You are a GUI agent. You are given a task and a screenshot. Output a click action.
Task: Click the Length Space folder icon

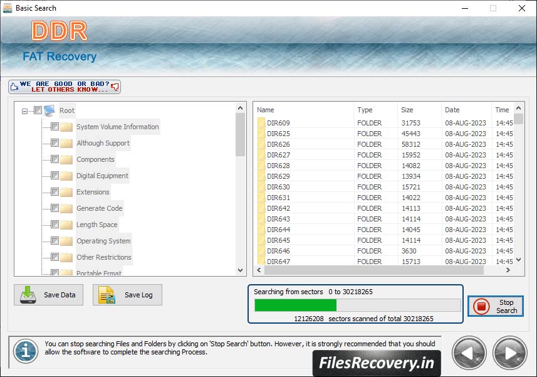66,225
